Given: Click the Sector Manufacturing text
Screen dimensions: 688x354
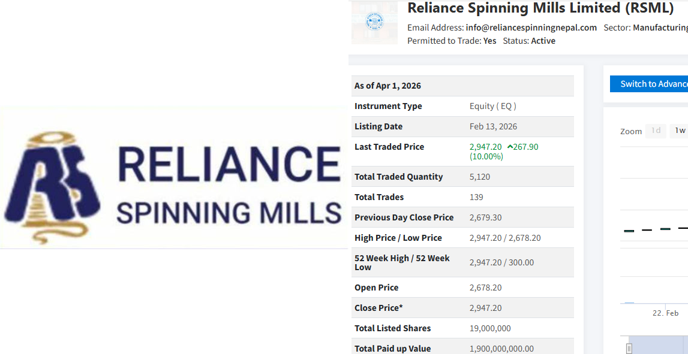Looking at the screenshot, I should pos(646,28).
